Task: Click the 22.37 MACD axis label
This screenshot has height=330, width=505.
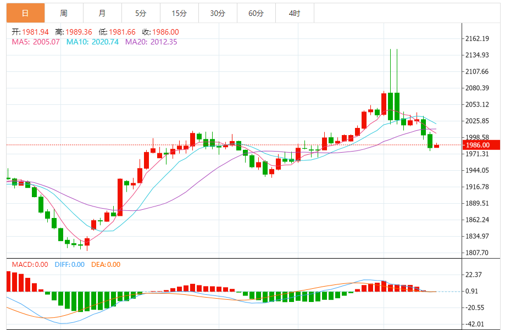Action: coord(474,275)
